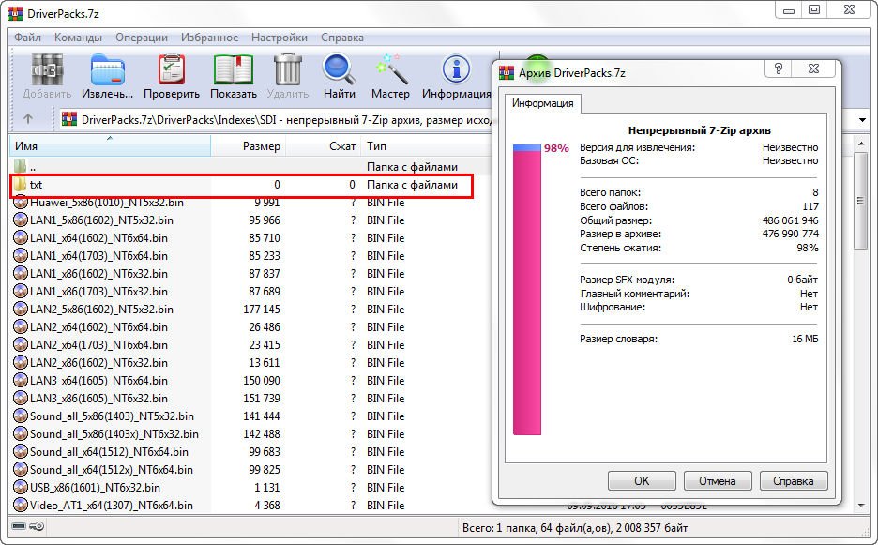
Task: Click the status bar total 'Всего: 1 папка'
Action: tap(499, 527)
